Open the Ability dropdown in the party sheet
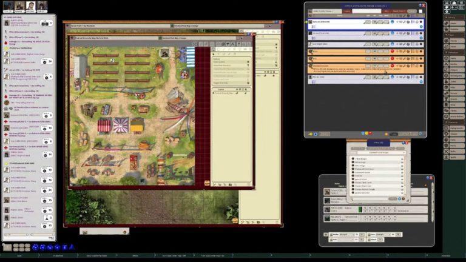The image size is (466, 262). [x=354, y=233]
